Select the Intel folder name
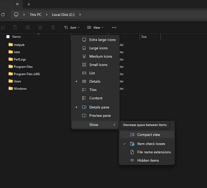Viewport: 207px width, 188px height. point(17,52)
